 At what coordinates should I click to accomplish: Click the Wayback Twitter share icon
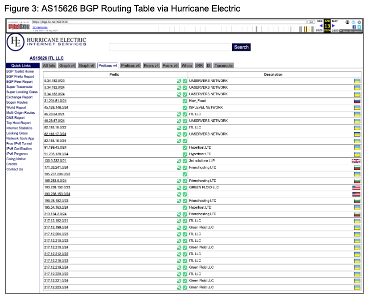click(359, 27)
